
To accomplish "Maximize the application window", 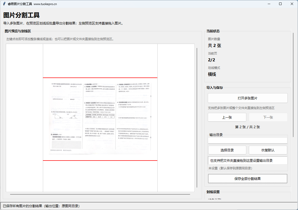I will [280, 4].
